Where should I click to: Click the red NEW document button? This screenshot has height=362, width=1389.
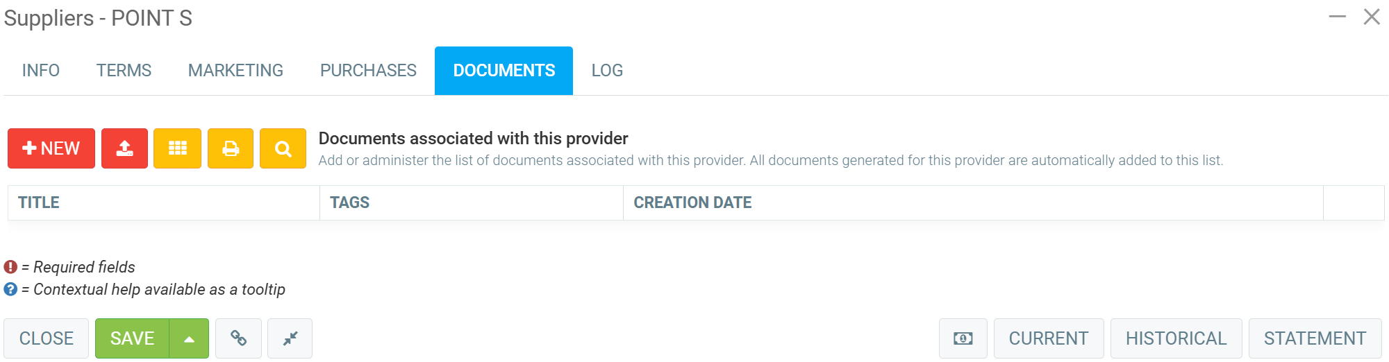[51, 148]
